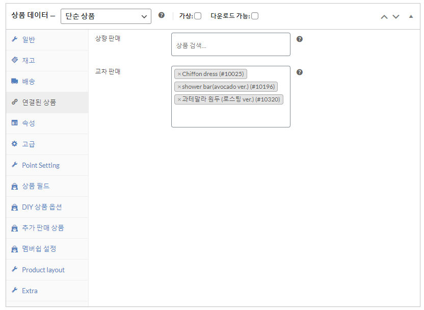Click help tooltip icon for 교차 판매

coord(300,72)
